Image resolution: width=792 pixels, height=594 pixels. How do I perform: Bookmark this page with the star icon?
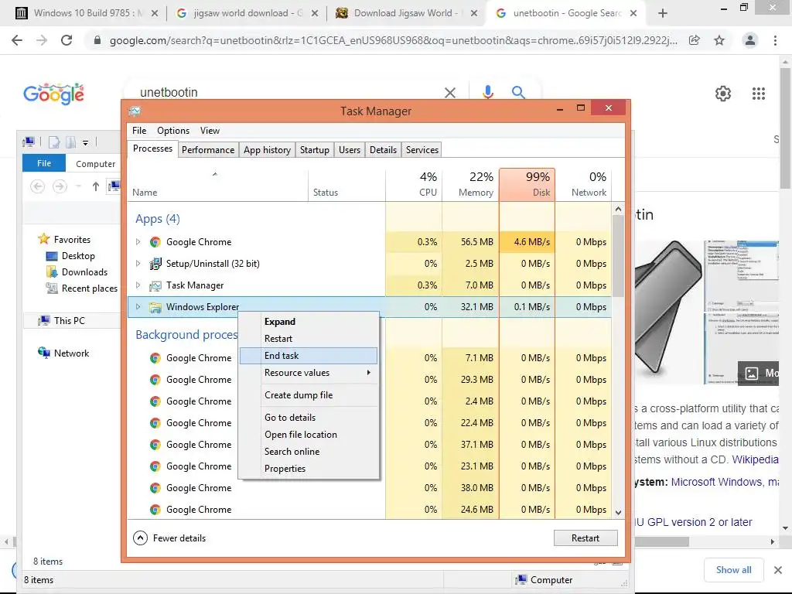719,40
